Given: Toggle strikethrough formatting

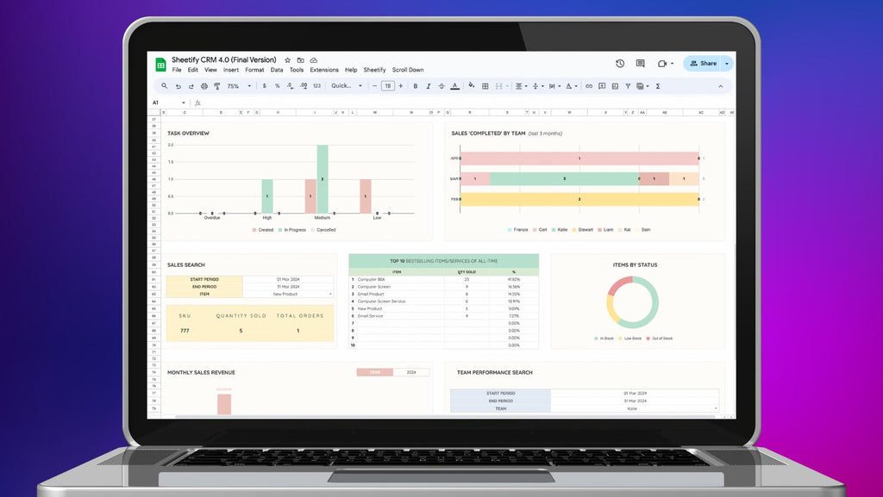Looking at the screenshot, I should point(441,86).
